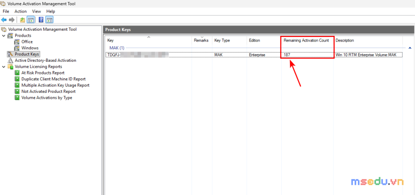Image resolution: width=415 pixels, height=195 pixels.
Task: Open the Help menu
Action: (x=51, y=11)
